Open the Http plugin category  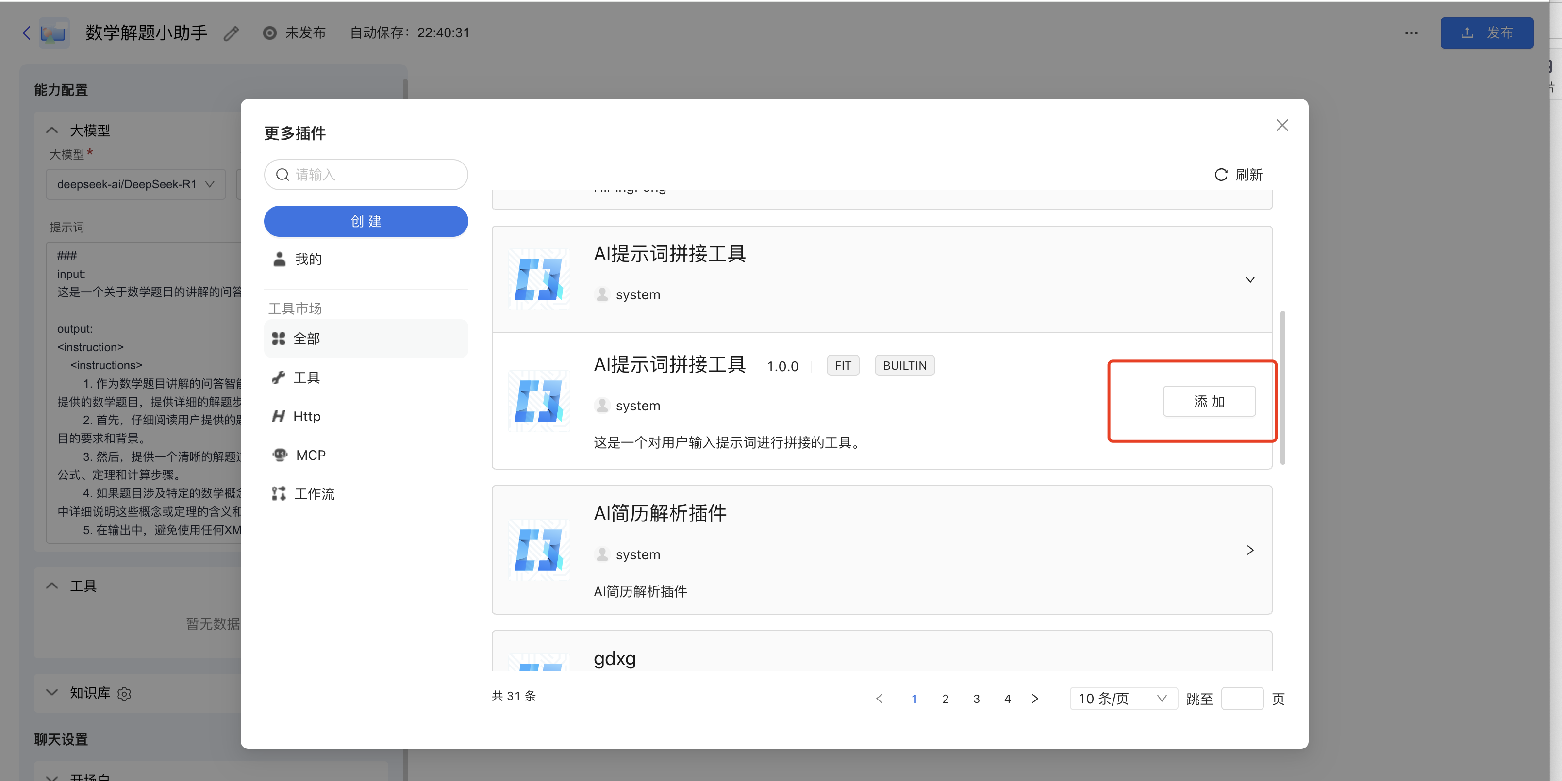point(306,416)
